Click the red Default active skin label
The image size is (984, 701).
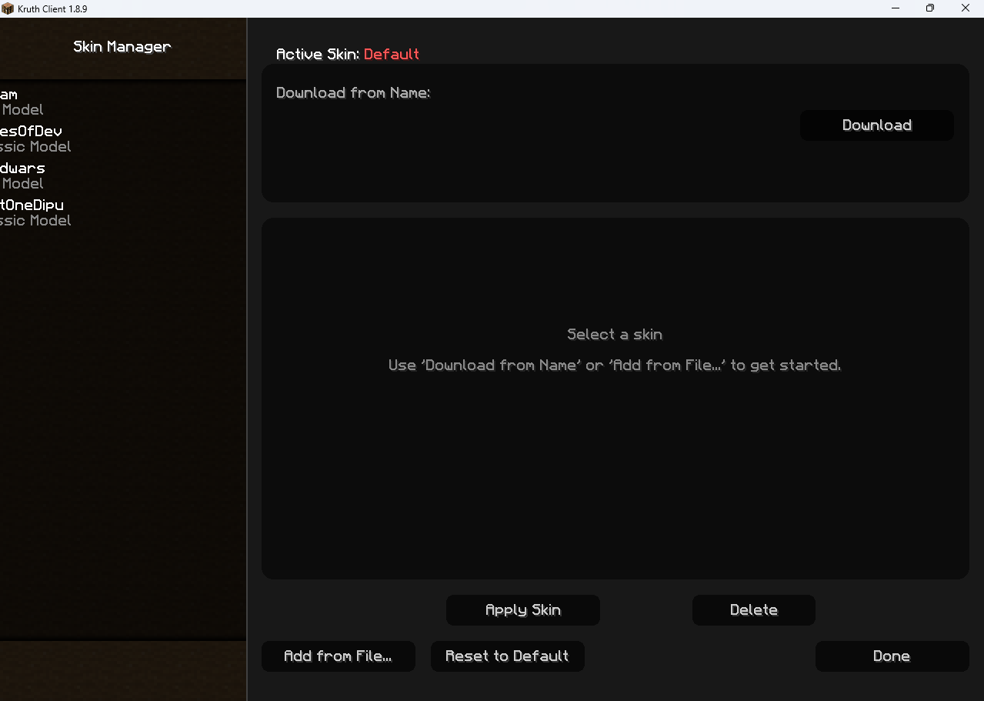(x=392, y=55)
